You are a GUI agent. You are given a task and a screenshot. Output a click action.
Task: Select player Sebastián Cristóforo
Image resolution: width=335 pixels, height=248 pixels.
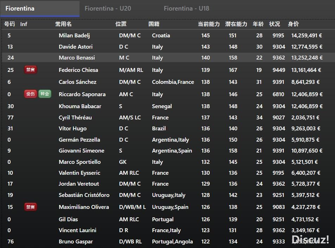84,195
